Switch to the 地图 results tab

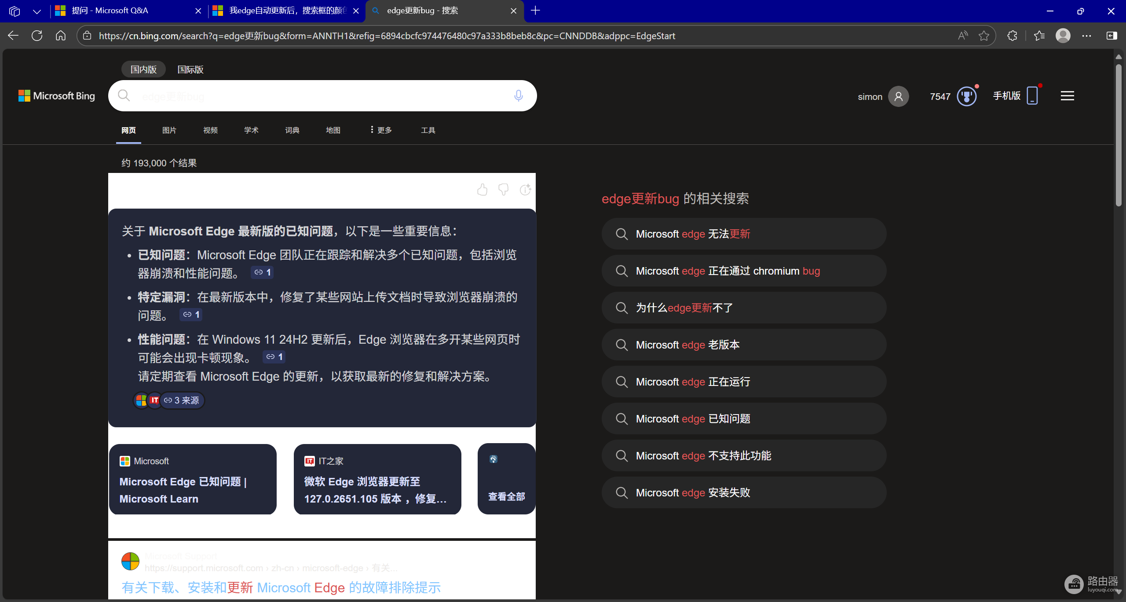point(333,130)
